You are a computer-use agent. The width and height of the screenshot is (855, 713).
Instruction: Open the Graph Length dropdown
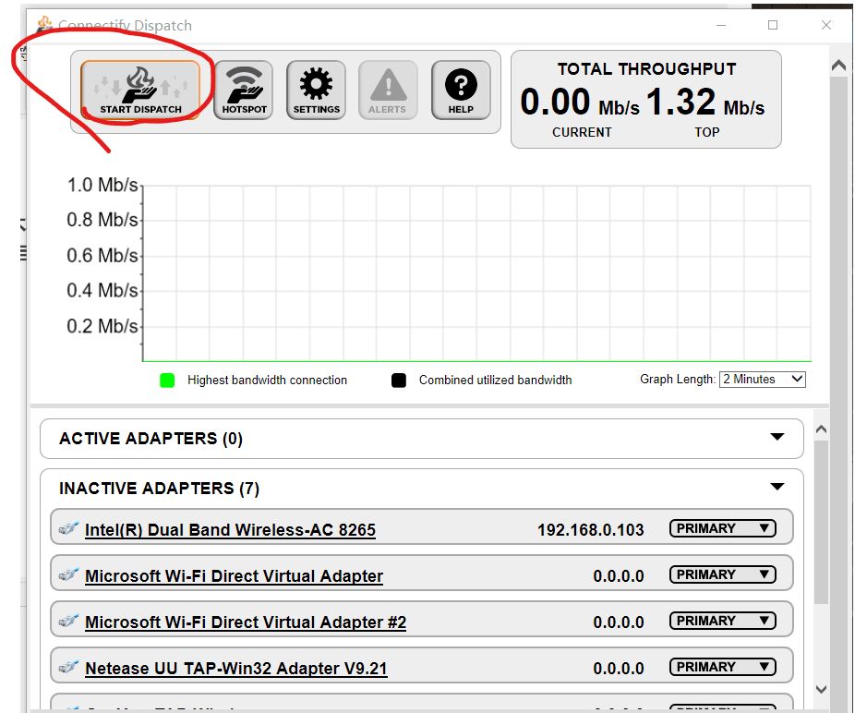[763, 380]
